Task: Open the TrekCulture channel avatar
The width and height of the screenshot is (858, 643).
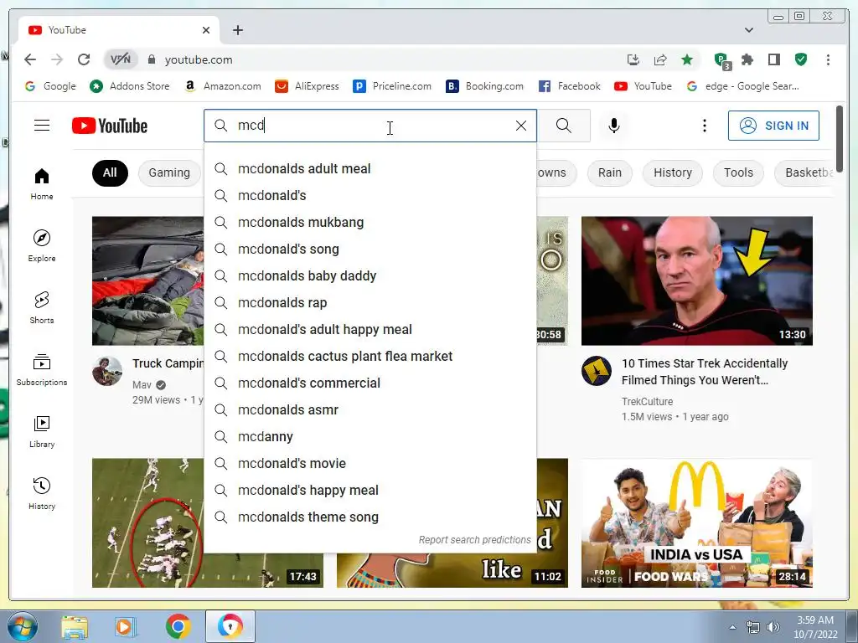Action: tap(597, 371)
